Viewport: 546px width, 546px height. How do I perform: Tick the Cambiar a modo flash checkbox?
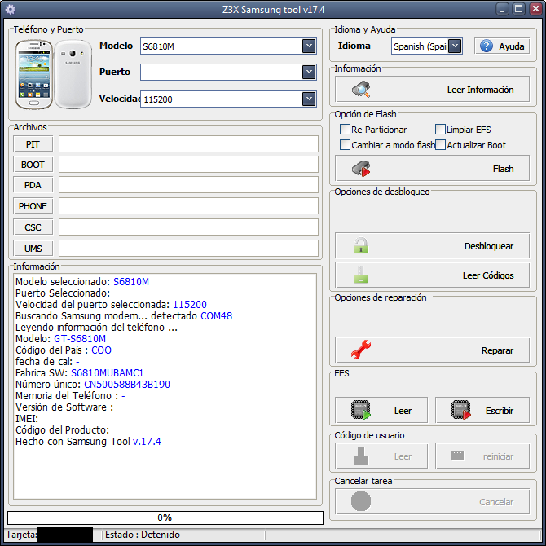[x=345, y=145]
